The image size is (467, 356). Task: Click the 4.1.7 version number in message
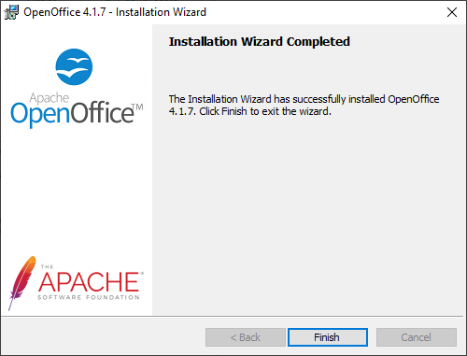(x=182, y=111)
